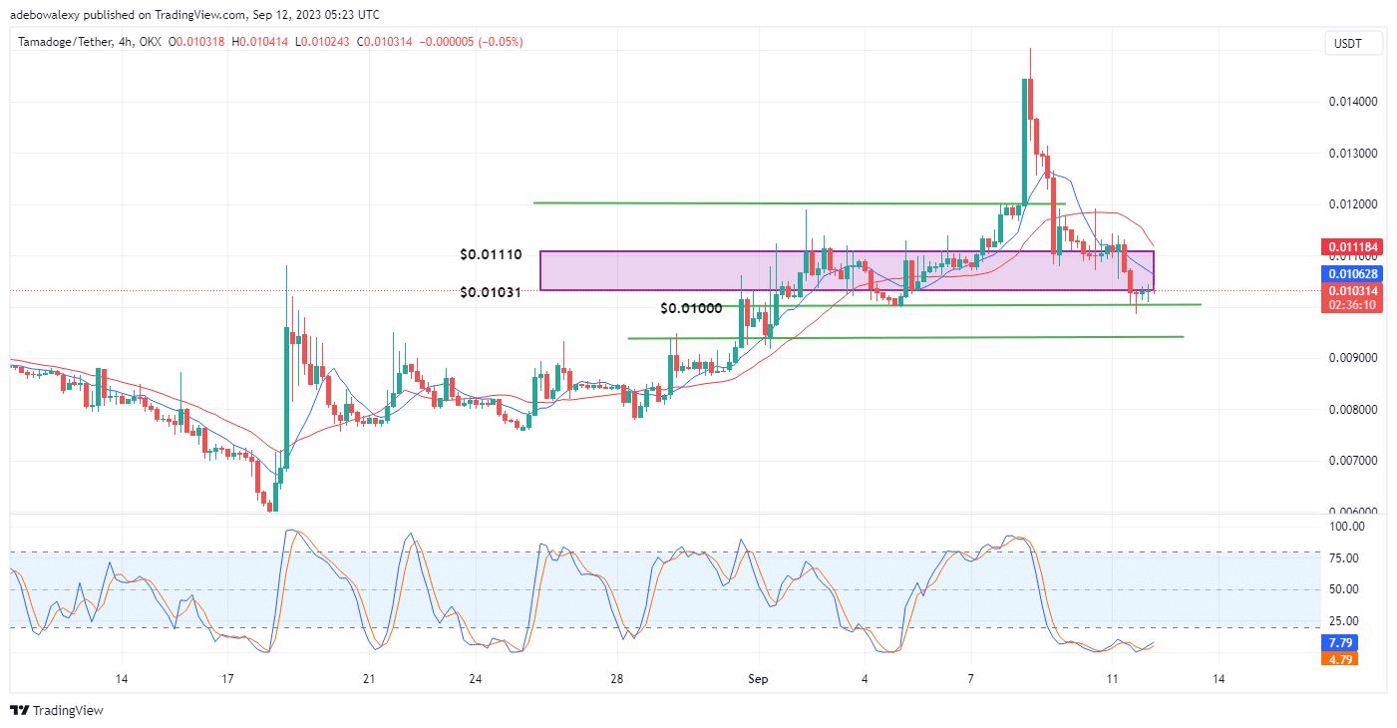The height and width of the screenshot is (728, 1397).
Task: Click the 0.014000 price axis label
Action: point(1353,102)
